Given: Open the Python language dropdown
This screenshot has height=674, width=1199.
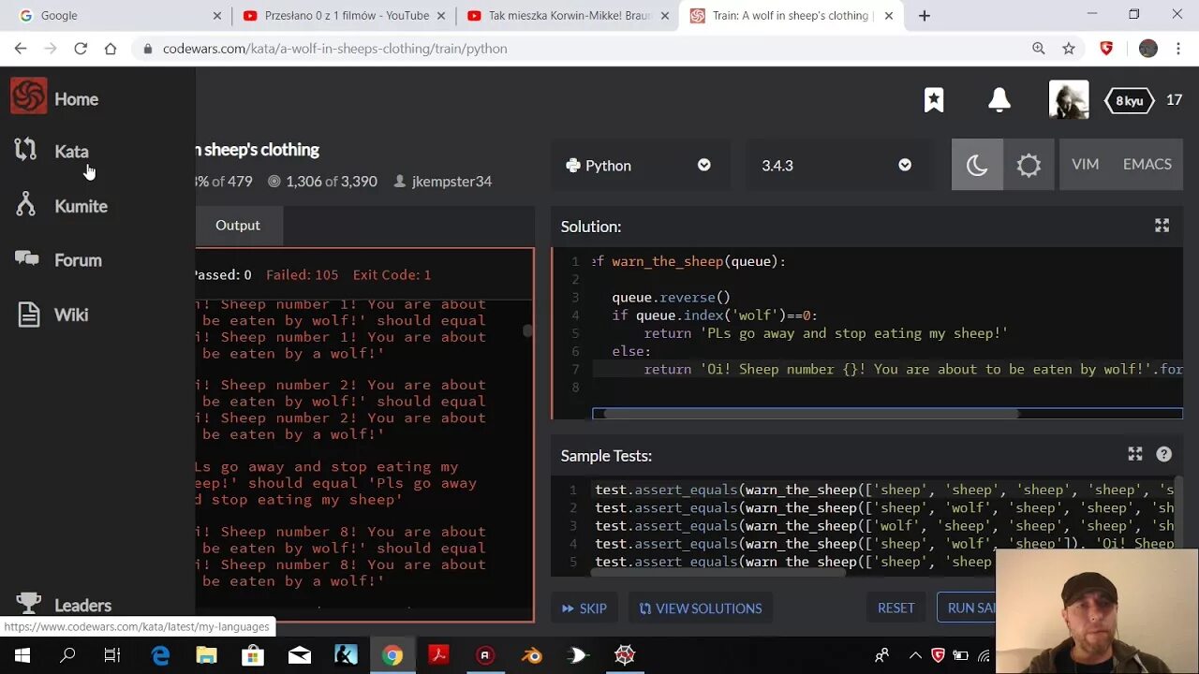Looking at the screenshot, I should (639, 165).
